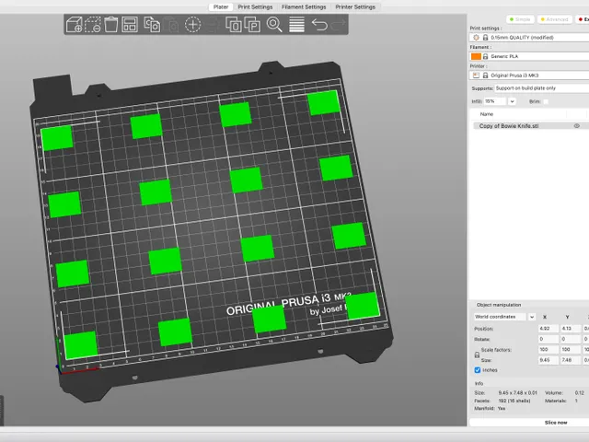Select Simple mode
The image size is (589, 442).
(x=520, y=19)
